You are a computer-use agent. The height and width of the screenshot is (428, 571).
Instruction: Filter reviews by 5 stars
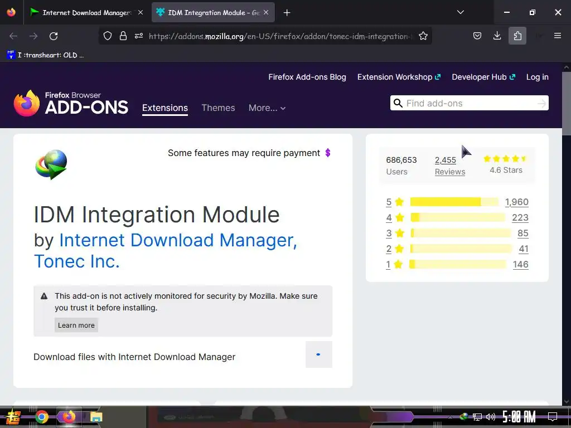pos(395,202)
